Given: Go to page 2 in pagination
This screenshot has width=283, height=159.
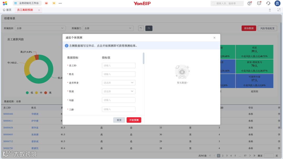Looking at the screenshot, I should tap(223, 156).
